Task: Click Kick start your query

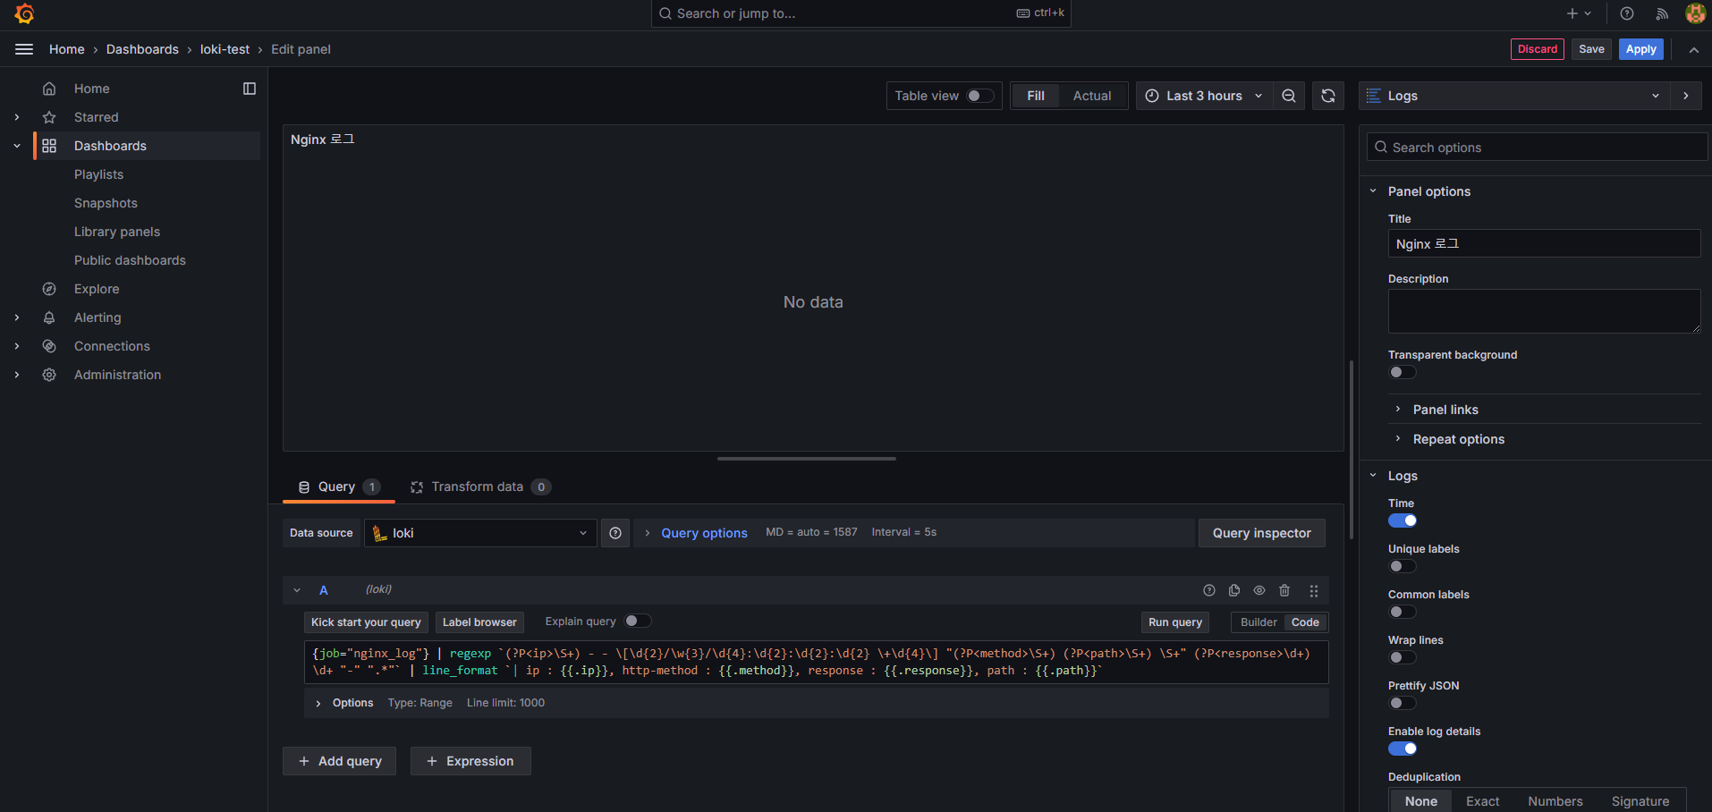Action: pyautogui.click(x=366, y=622)
